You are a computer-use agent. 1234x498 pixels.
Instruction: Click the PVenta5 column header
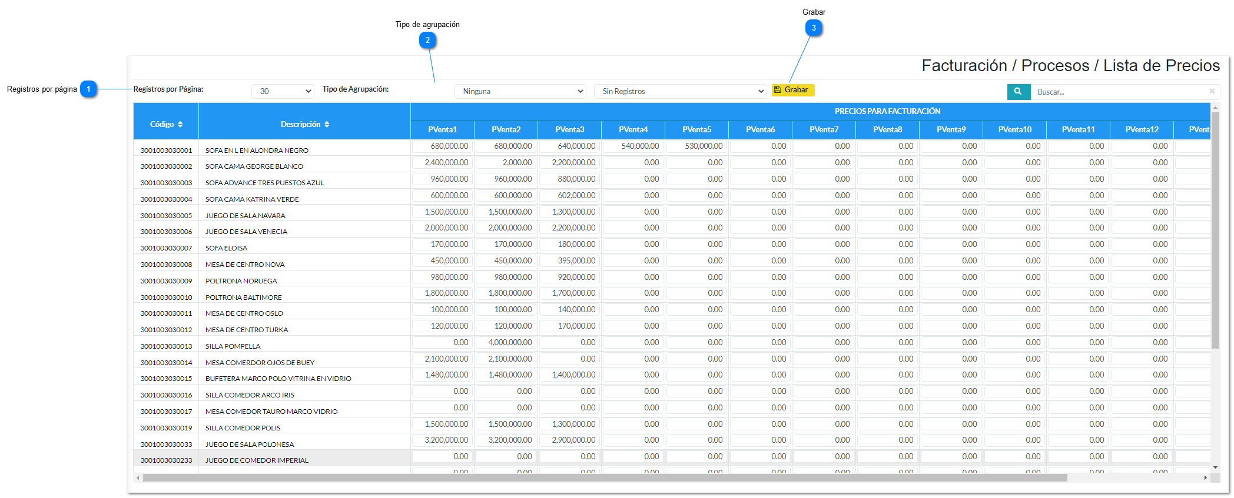coord(697,130)
